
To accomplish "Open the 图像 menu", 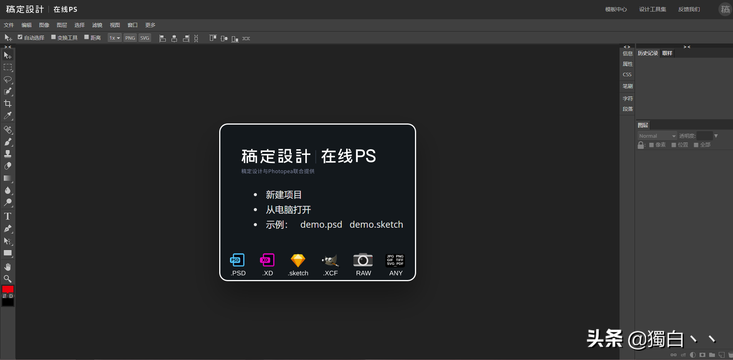I will coord(44,25).
